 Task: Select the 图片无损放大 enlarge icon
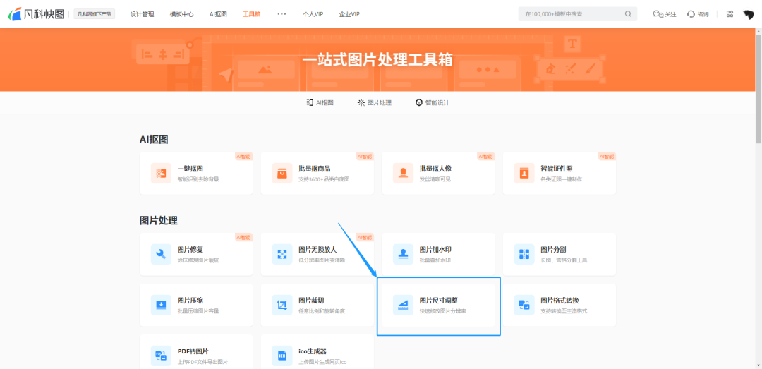click(x=282, y=254)
